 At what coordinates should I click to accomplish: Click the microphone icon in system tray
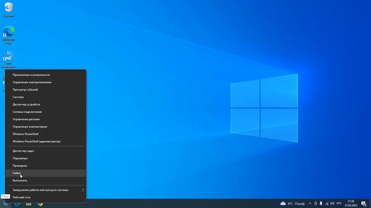tap(321, 203)
